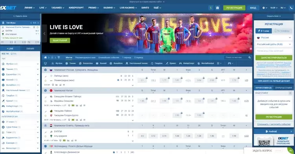Open the Российский рубль currency dropdown
The height and width of the screenshot is (154, 295).
pyautogui.click(x=274, y=44)
